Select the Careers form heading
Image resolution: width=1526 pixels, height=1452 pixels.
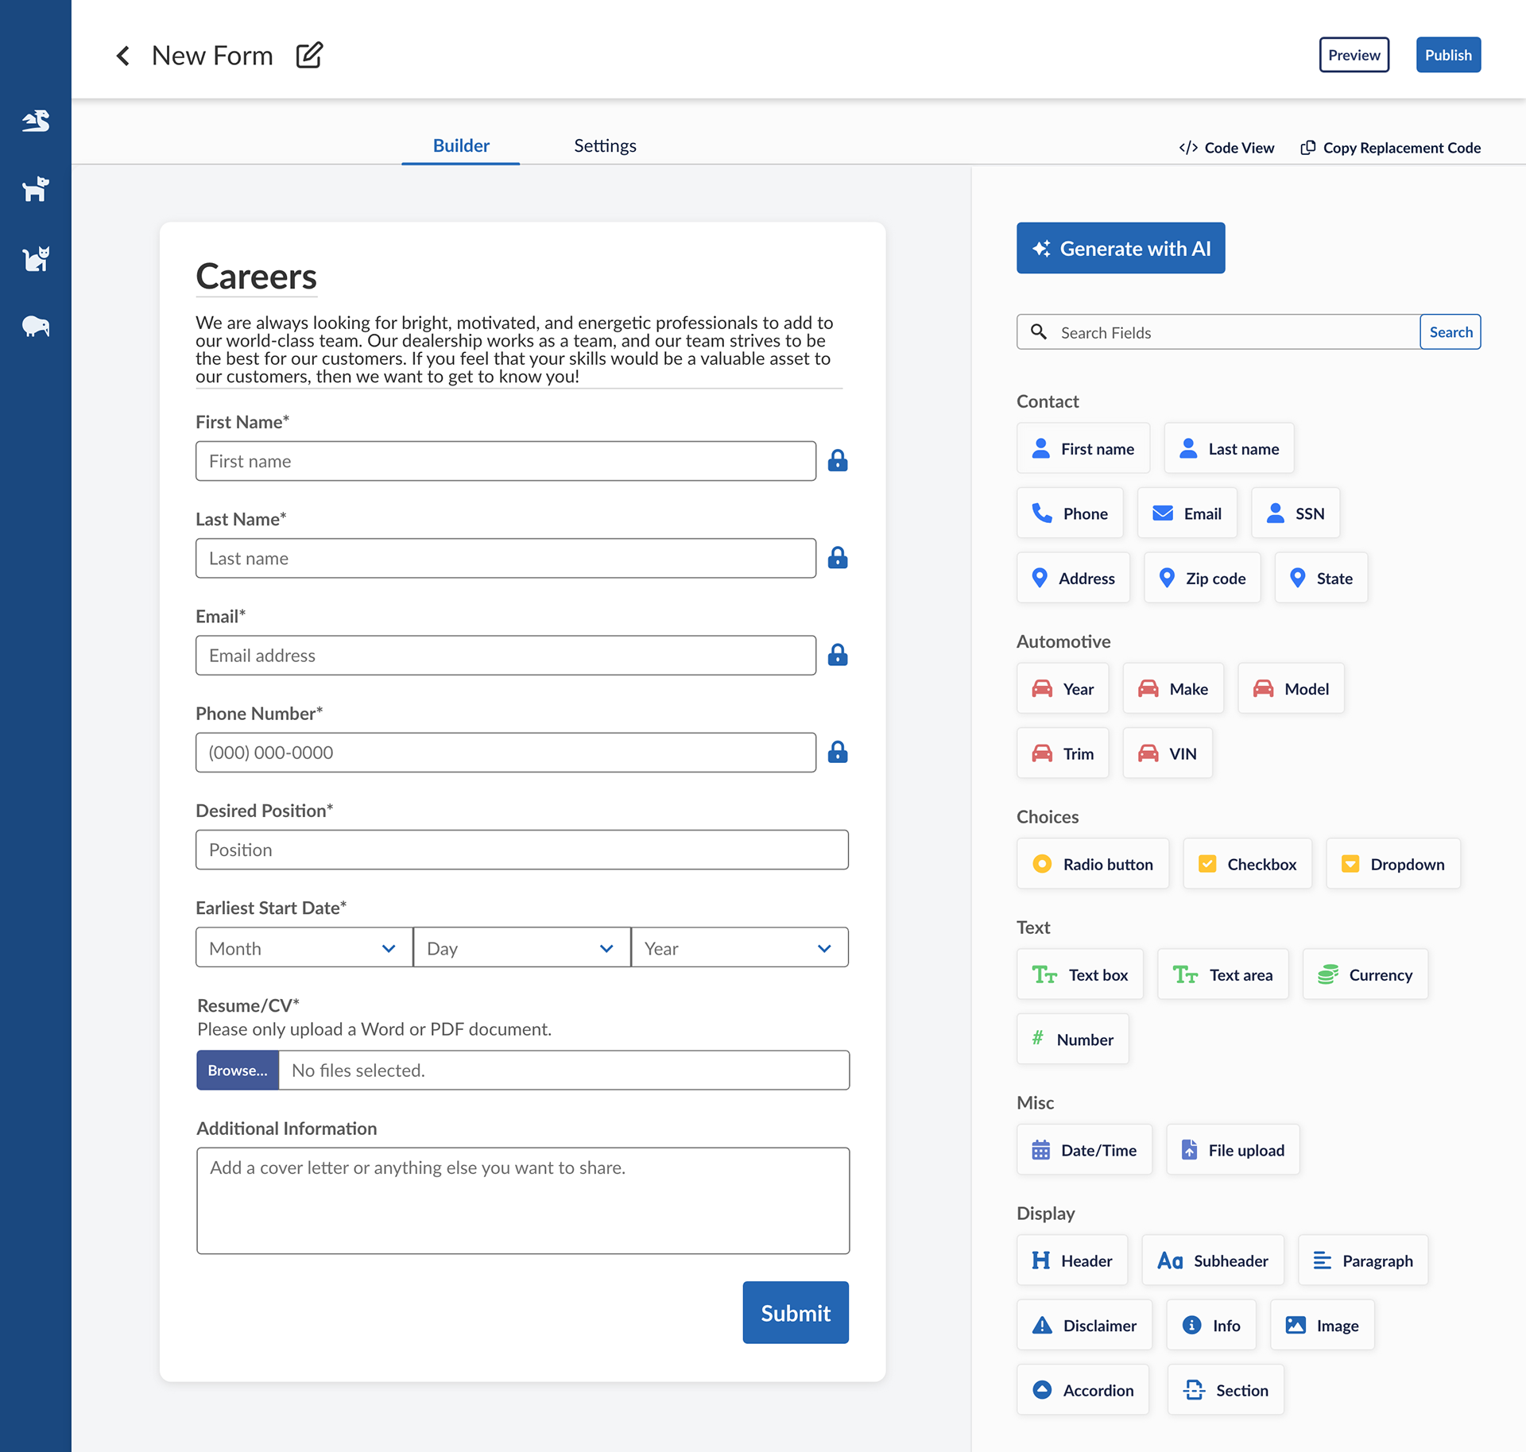click(x=256, y=277)
